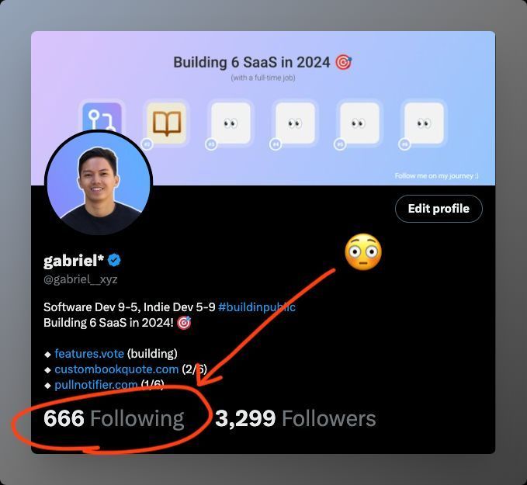
Task: Click the #buildinpublic hashtag
Action: click(x=257, y=307)
